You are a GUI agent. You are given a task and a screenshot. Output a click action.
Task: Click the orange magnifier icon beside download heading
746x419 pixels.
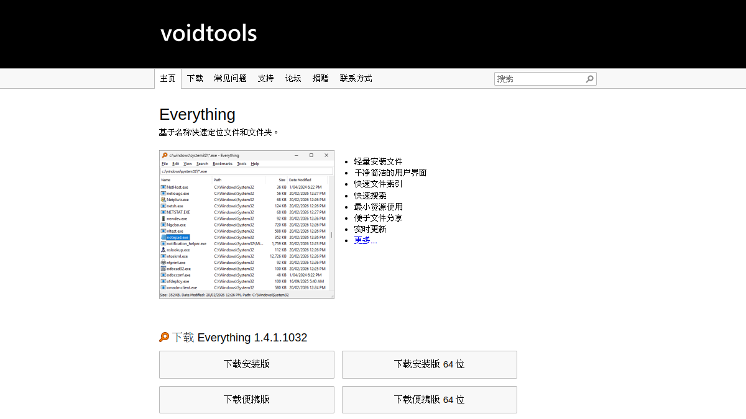pos(164,337)
